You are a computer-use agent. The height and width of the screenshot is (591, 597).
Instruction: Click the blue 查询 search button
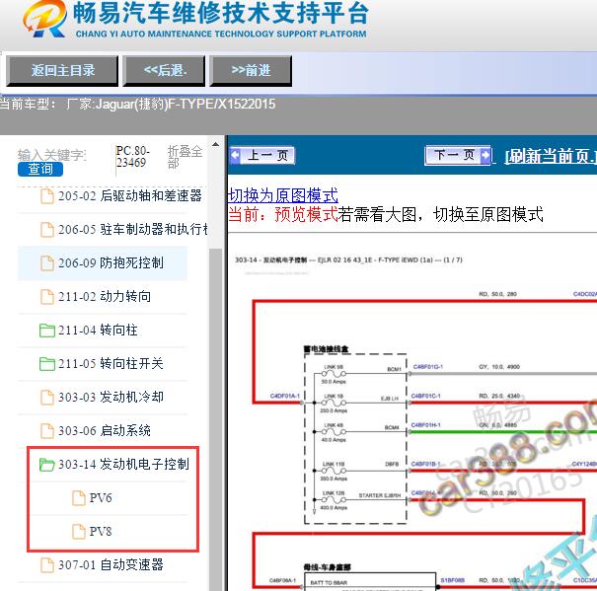[x=40, y=169]
